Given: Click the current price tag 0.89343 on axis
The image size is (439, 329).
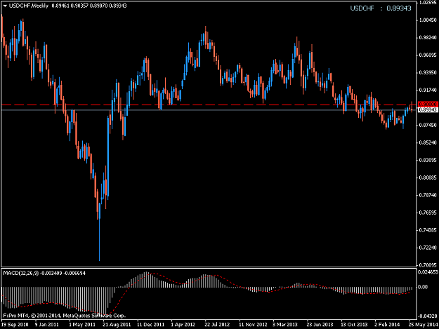Looking at the screenshot, I should 428,109.
